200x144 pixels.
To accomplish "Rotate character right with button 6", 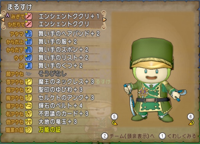I will click(x=191, y=120).
